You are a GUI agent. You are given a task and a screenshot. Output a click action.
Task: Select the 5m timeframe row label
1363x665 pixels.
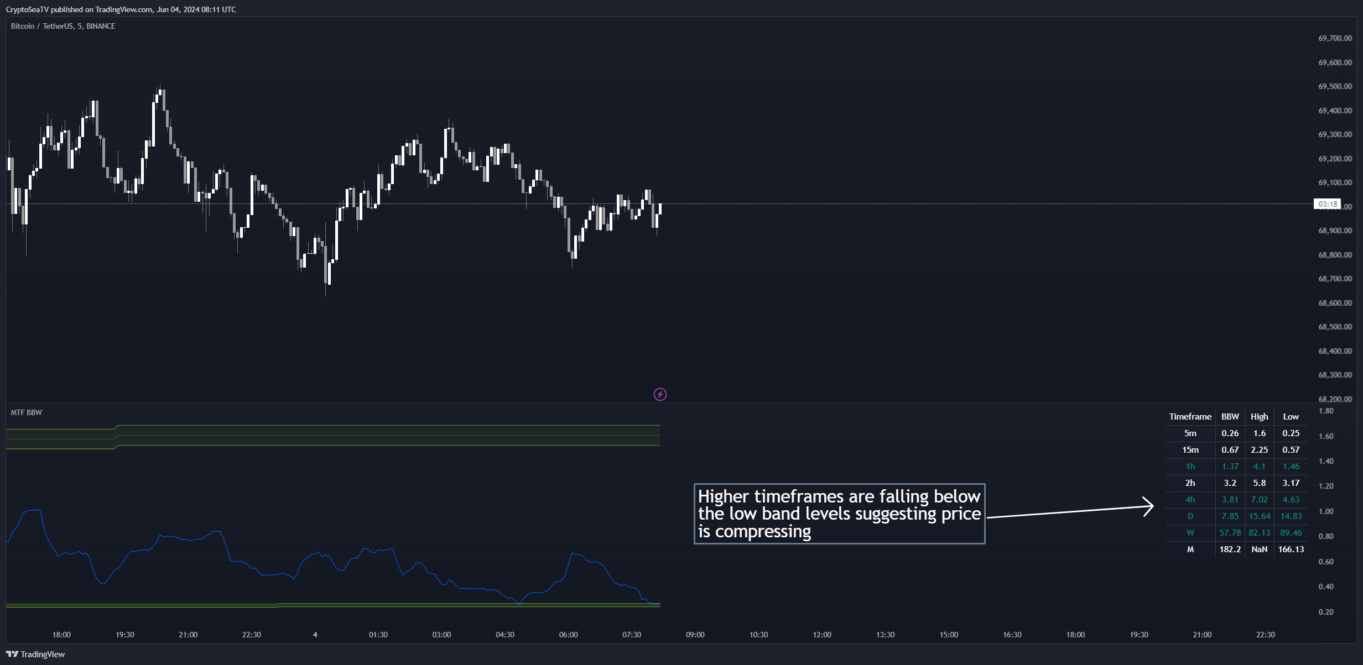1190,433
